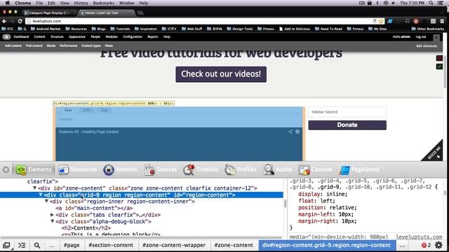
Task: Switch to the Sources panel
Action: click(x=161, y=169)
